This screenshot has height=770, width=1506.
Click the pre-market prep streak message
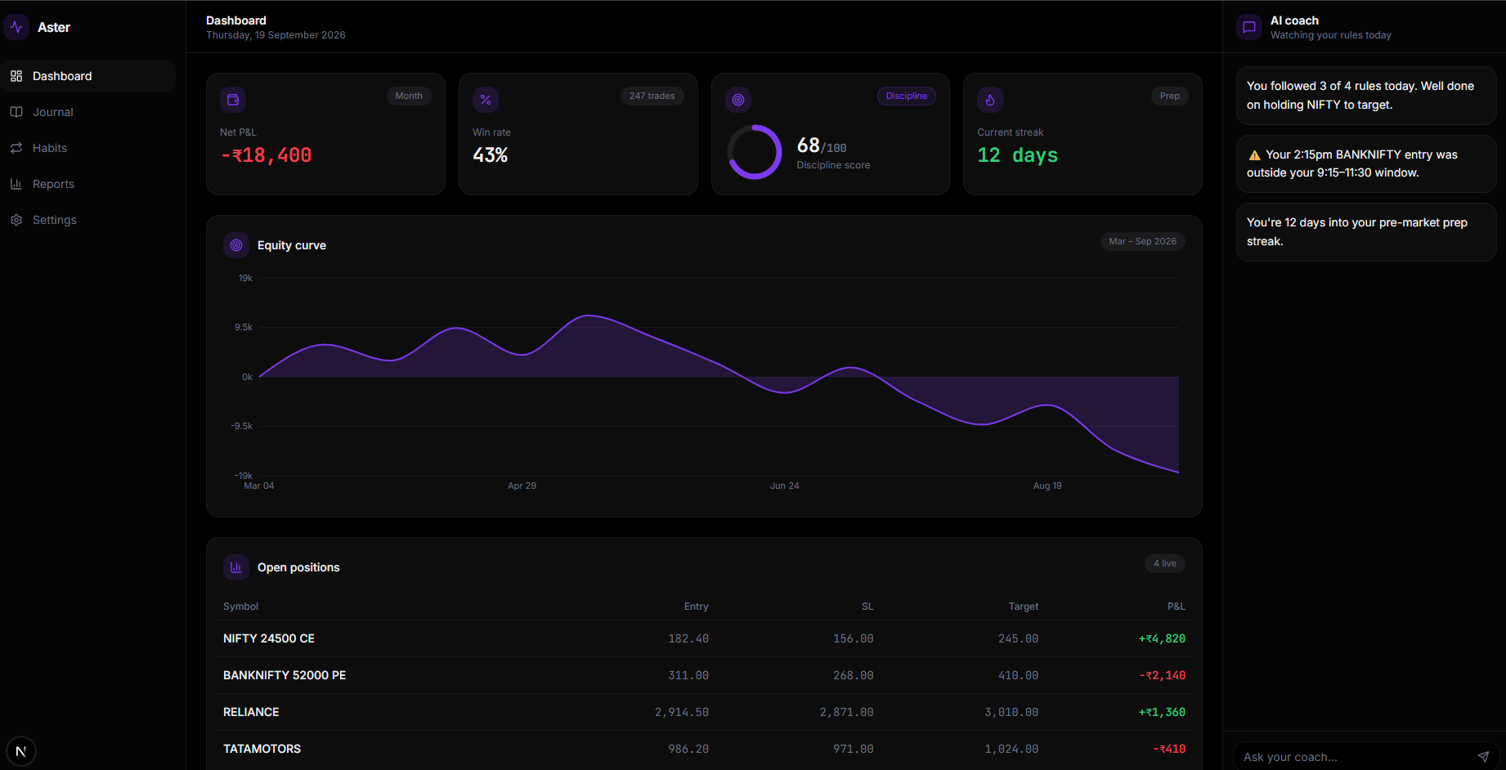point(1366,232)
